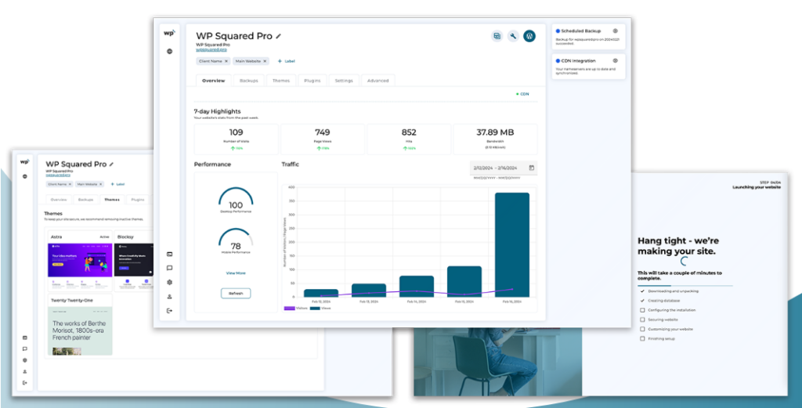Viewport: 802px width, 408px height.
Task: Click the wrench tools icon in header
Action: [513, 36]
